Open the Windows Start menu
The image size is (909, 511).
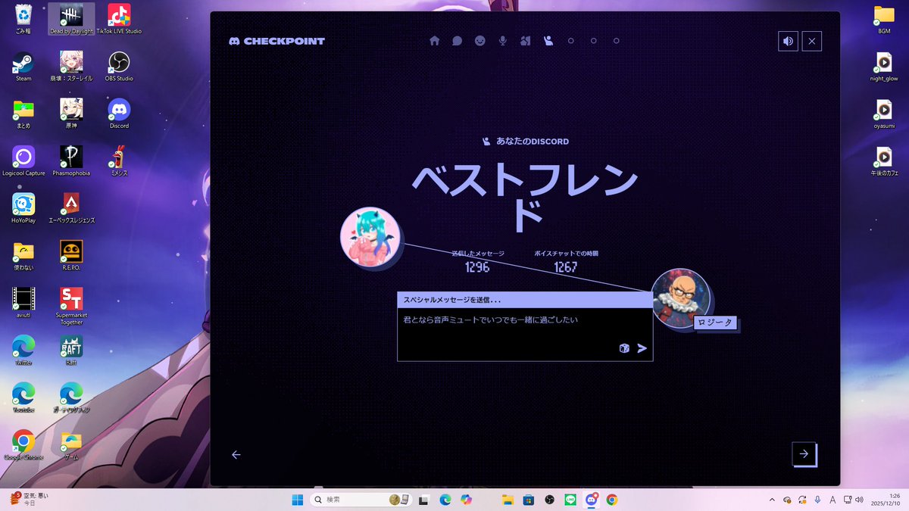[x=298, y=500]
